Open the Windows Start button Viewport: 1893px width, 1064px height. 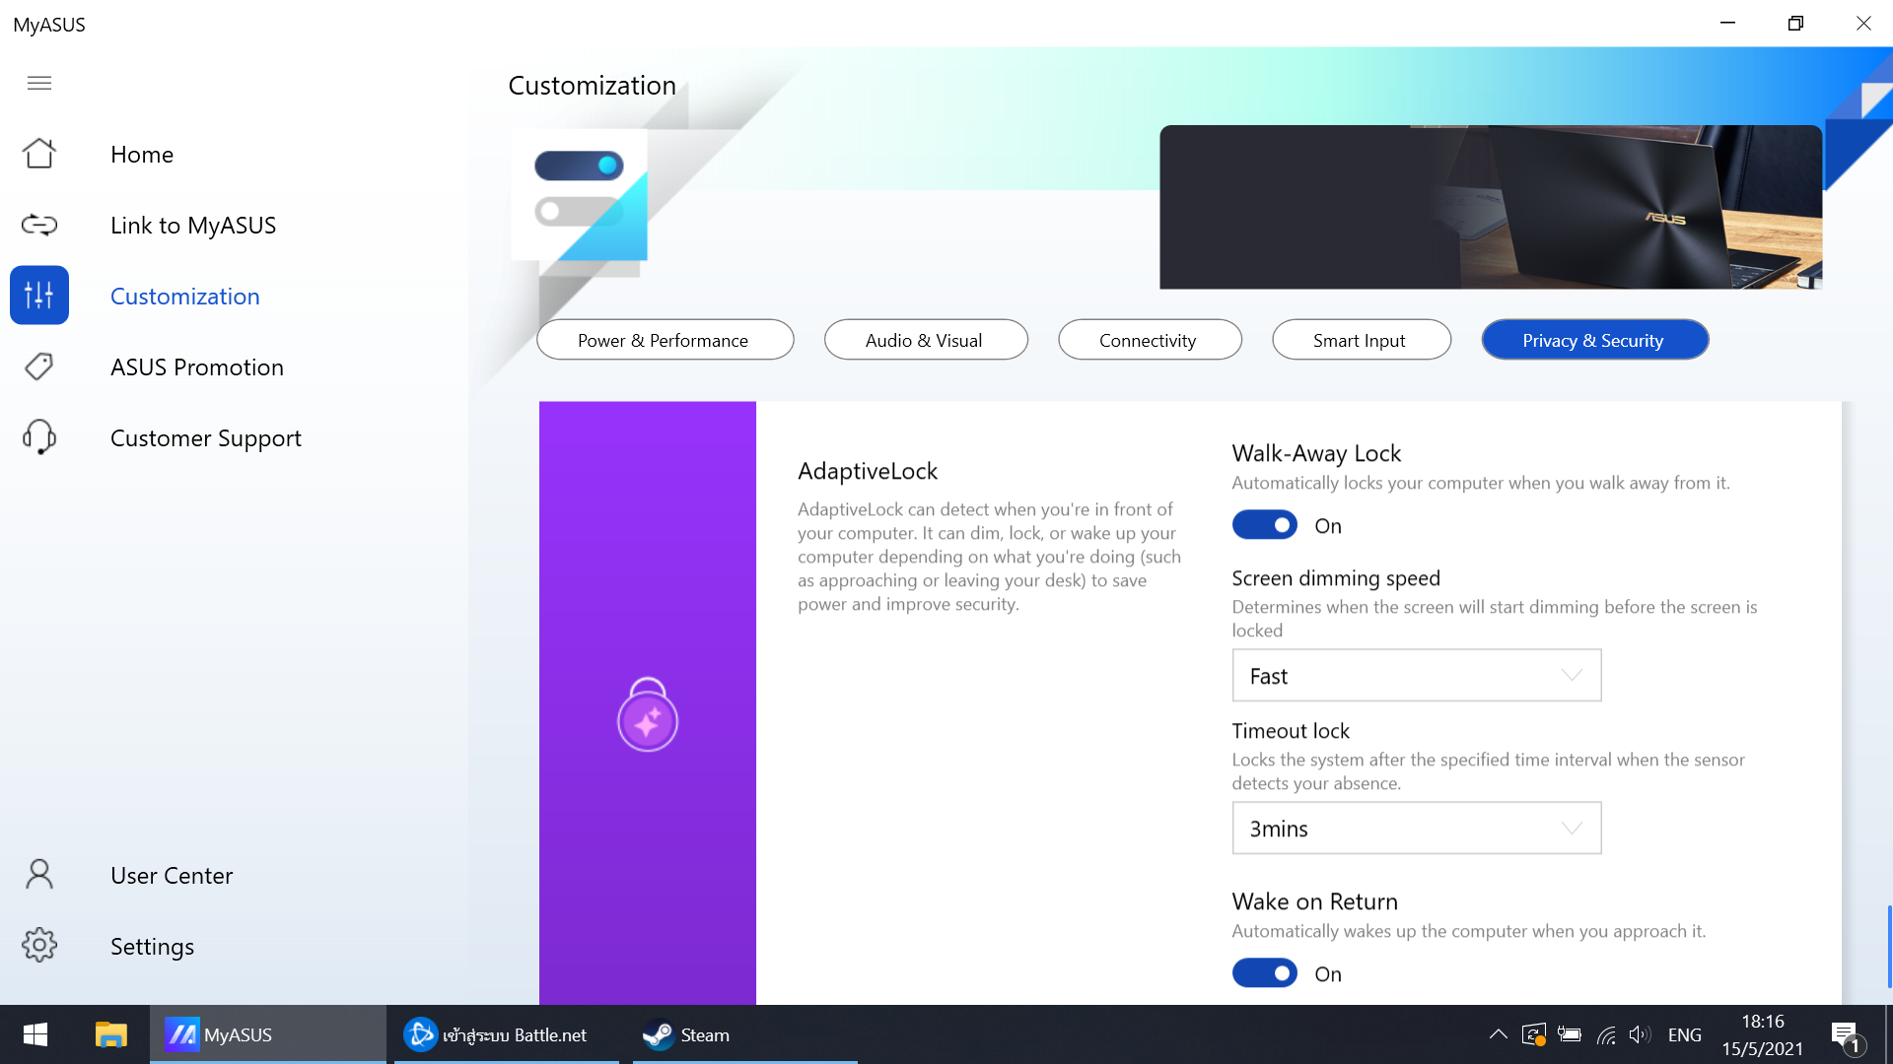click(x=35, y=1034)
